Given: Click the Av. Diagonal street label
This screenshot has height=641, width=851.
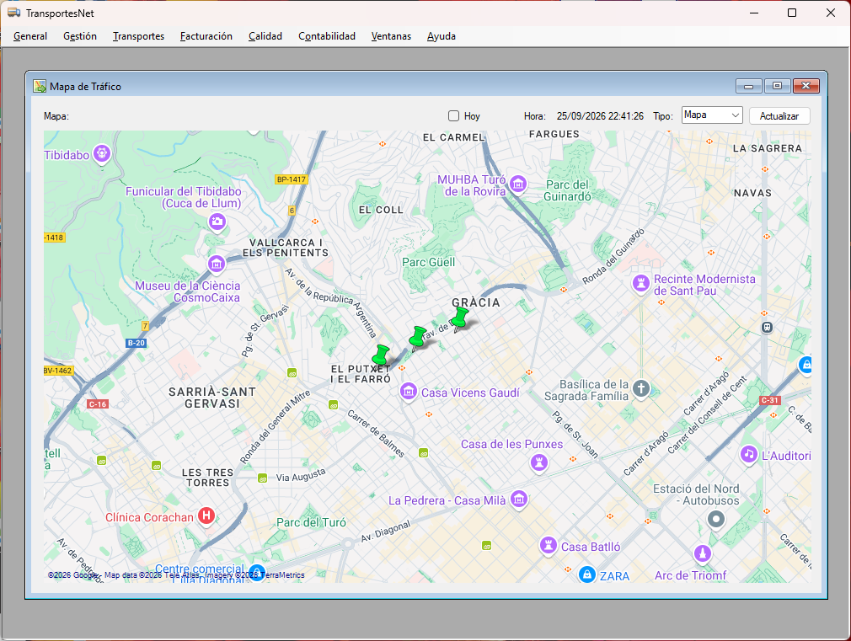Looking at the screenshot, I should tap(386, 531).
